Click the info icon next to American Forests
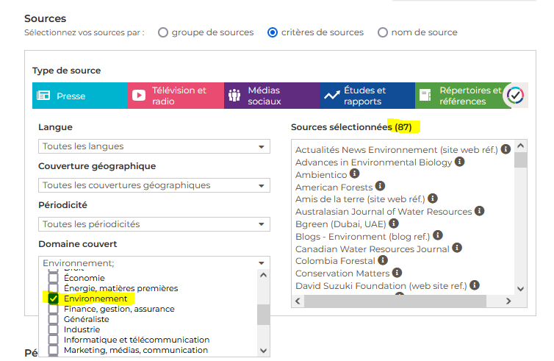The image size is (554, 361). [x=379, y=187]
